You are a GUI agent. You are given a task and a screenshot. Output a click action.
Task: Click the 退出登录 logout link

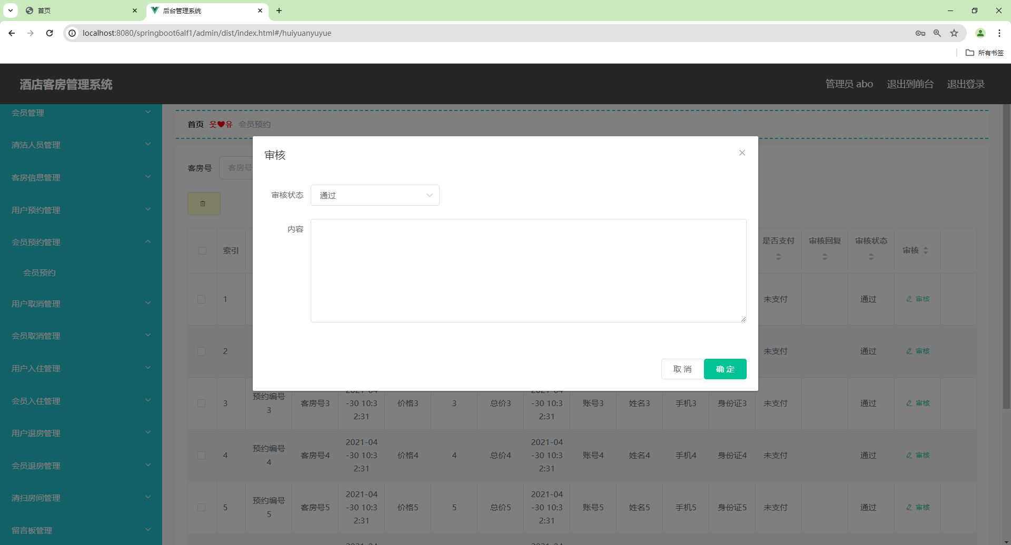(966, 84)
